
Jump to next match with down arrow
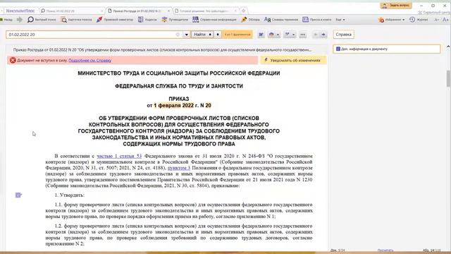pos(218,35)
